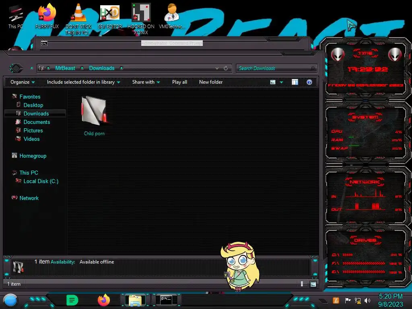Click the taskbar clock showing 5:20 PM
The height and width of the screenshot is (309, 412).
click(390, 300)
